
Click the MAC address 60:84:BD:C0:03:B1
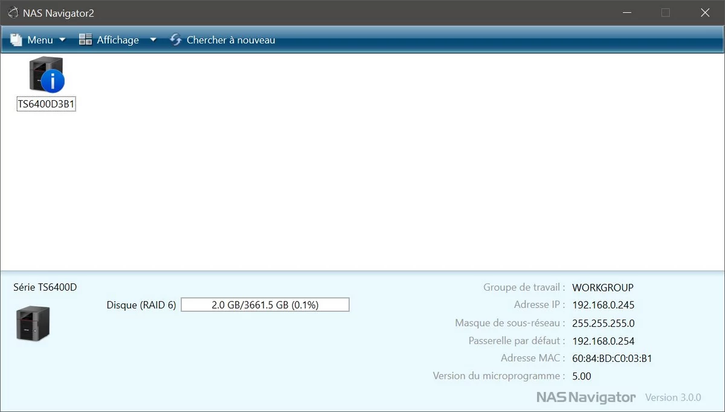[612, 358]
